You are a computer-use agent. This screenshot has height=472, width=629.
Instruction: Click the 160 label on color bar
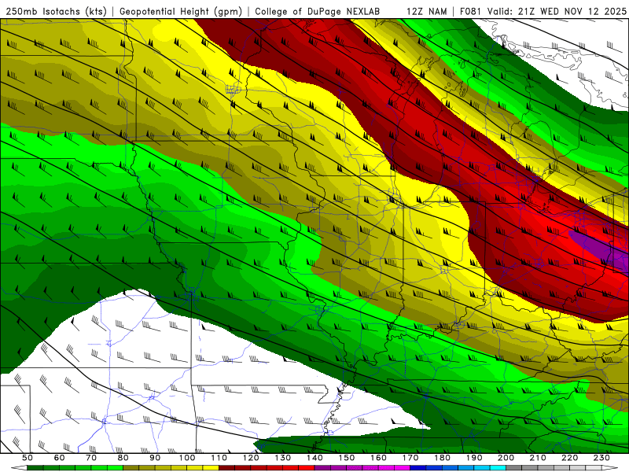point(378,458)
